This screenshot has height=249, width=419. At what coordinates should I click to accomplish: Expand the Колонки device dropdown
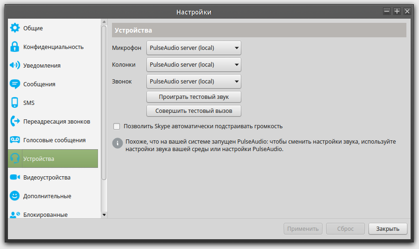194,65
